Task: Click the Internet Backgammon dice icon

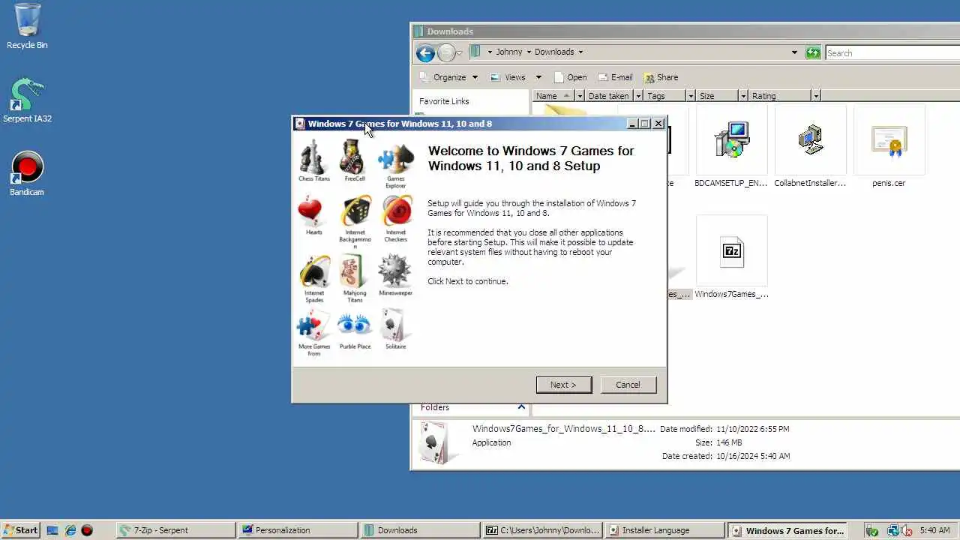Action: pyautogui.click(x=355, y=211)
